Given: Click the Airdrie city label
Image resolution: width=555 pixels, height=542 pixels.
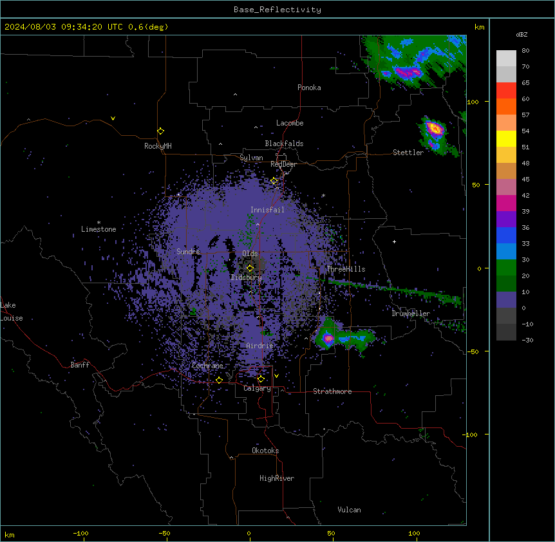Looking at the screenshot, I should (260, 346).
